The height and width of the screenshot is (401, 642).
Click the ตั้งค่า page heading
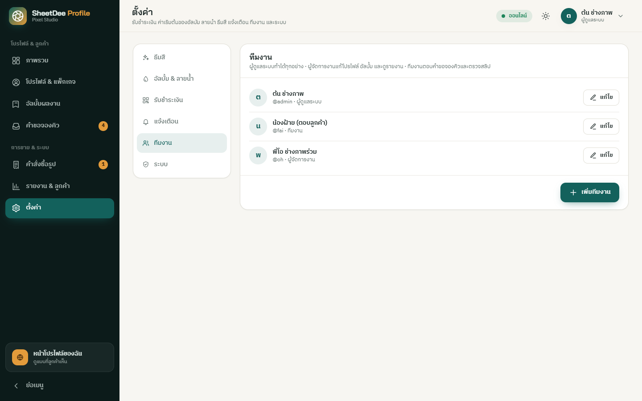click(x=143, y=12)
